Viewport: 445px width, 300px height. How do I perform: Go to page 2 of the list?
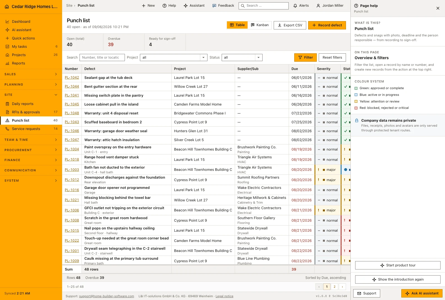coord(335,287)
